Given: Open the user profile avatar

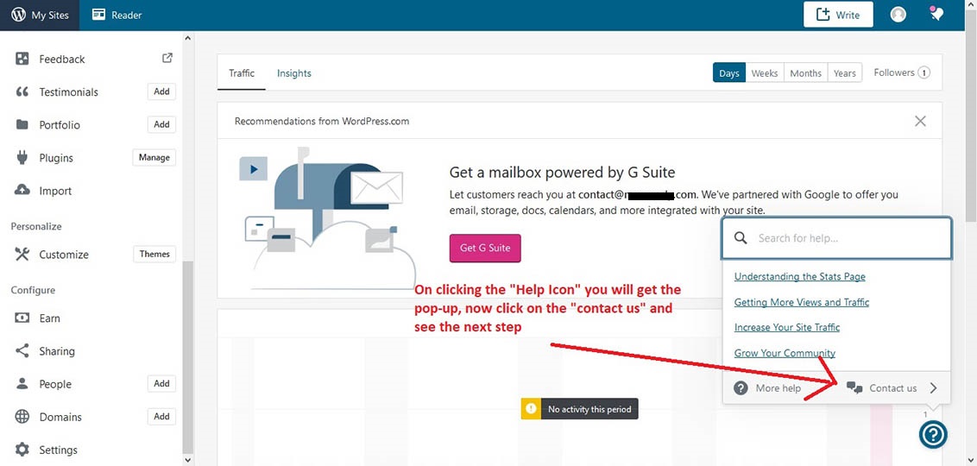Looking at the screenshot, I should click(x=898, y=15).
